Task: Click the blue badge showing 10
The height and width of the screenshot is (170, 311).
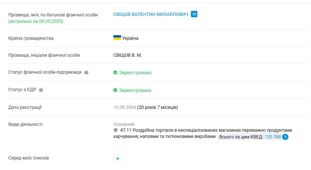Action: coord(194,14)
